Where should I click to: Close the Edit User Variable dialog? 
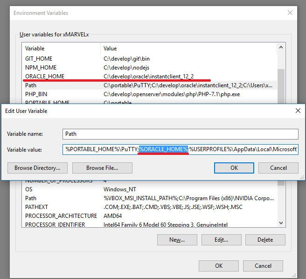(298, 111)
